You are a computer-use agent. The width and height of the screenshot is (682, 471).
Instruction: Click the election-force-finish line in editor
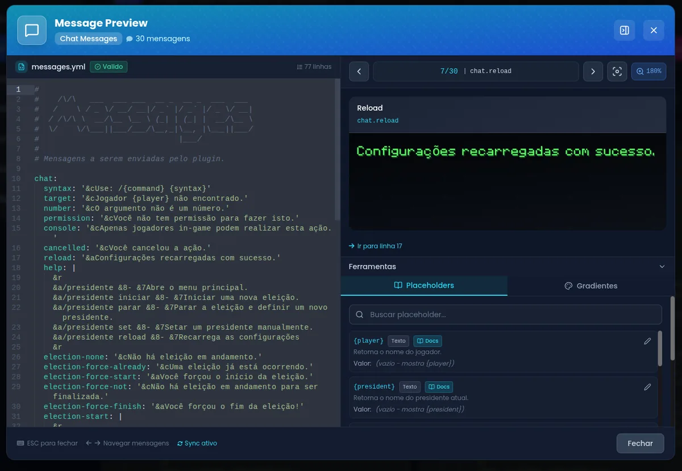[x=174, y=406]
